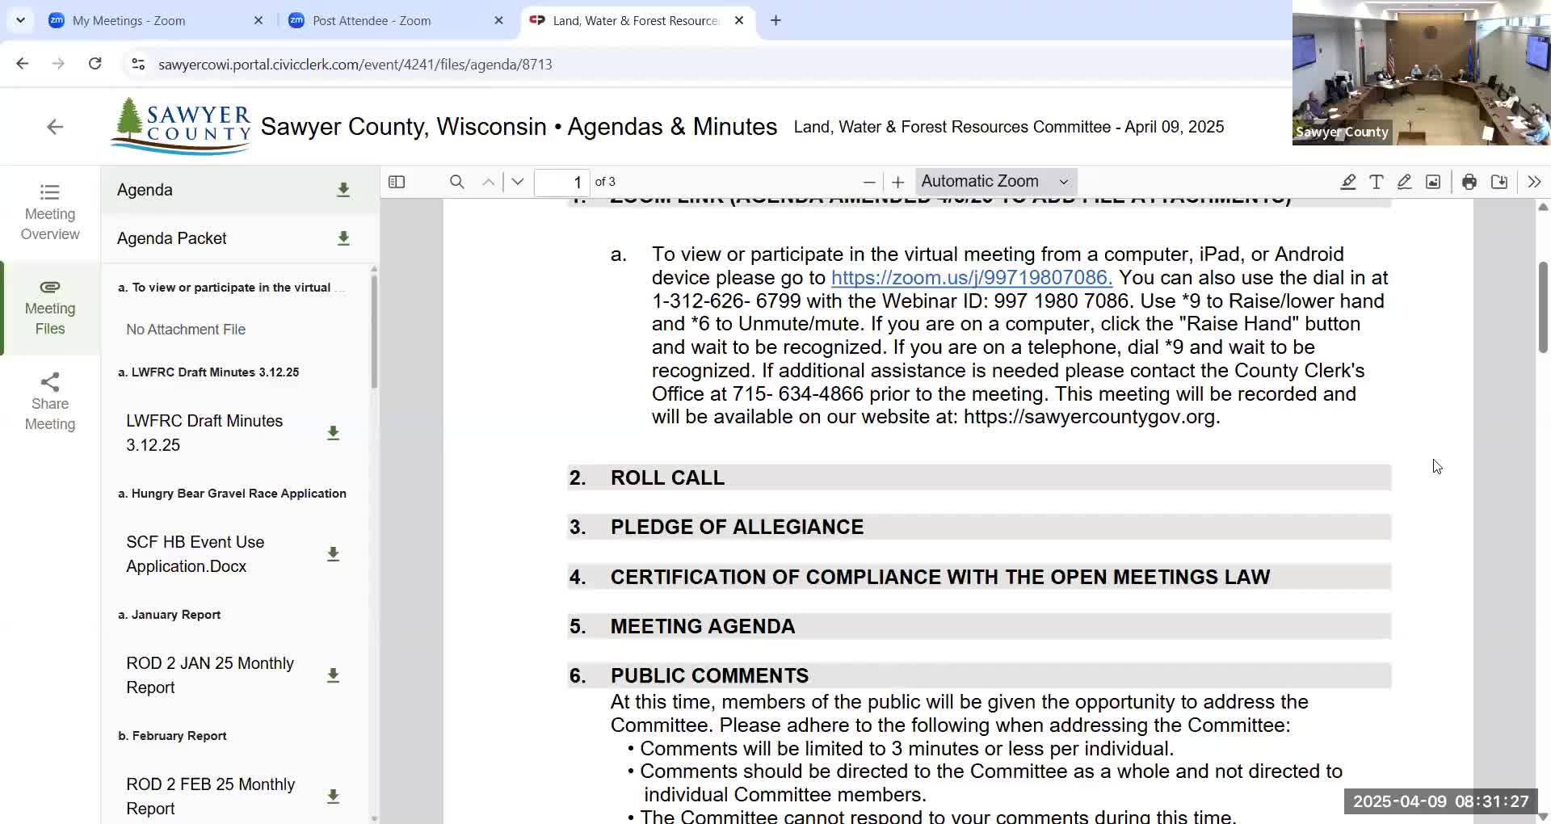The height and width of the screenshot is (824, 1551).
Task: Open the Zoom webinar link
Action: (969, 277)
